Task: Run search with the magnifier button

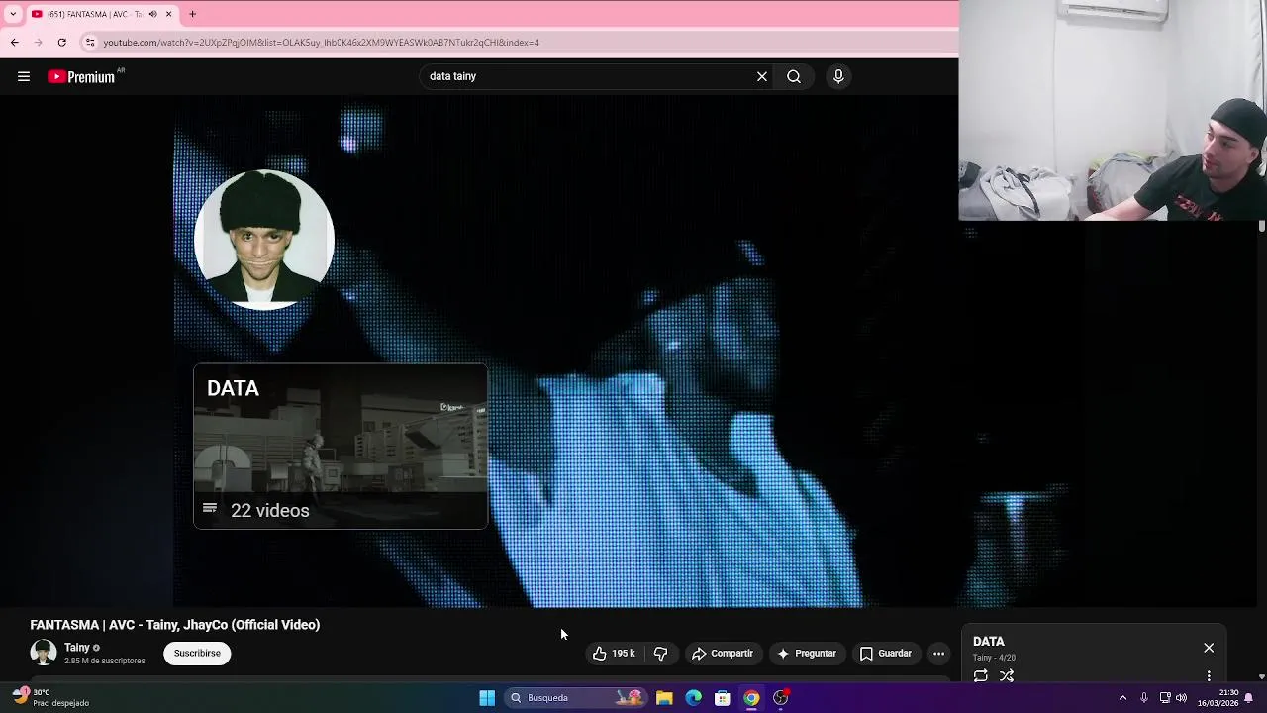Action: [794, 76]
